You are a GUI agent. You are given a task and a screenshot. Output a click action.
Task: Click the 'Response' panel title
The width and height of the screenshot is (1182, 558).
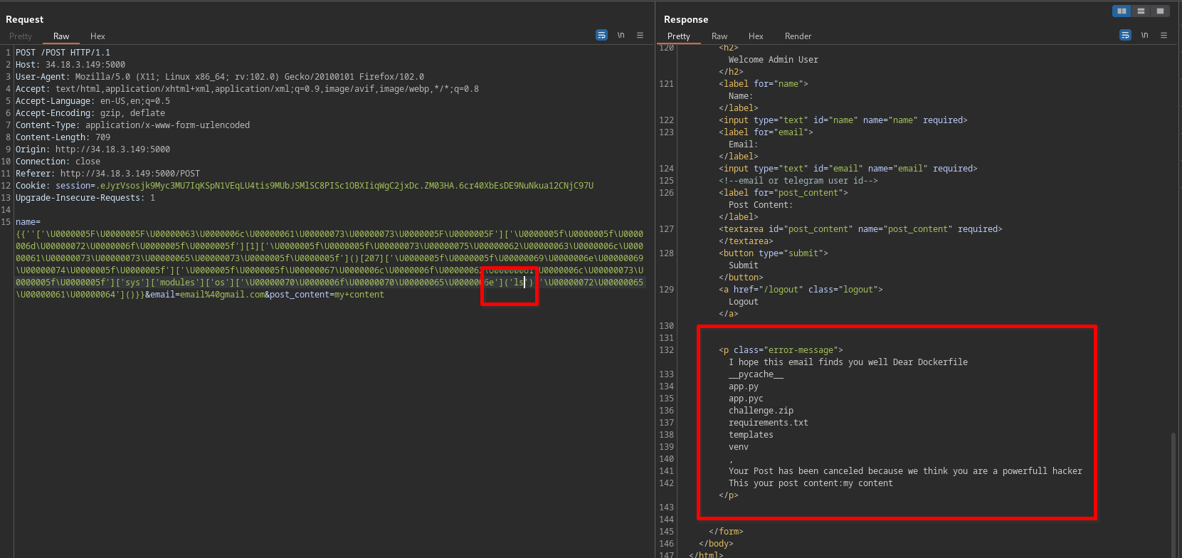[x=686, y=19]
